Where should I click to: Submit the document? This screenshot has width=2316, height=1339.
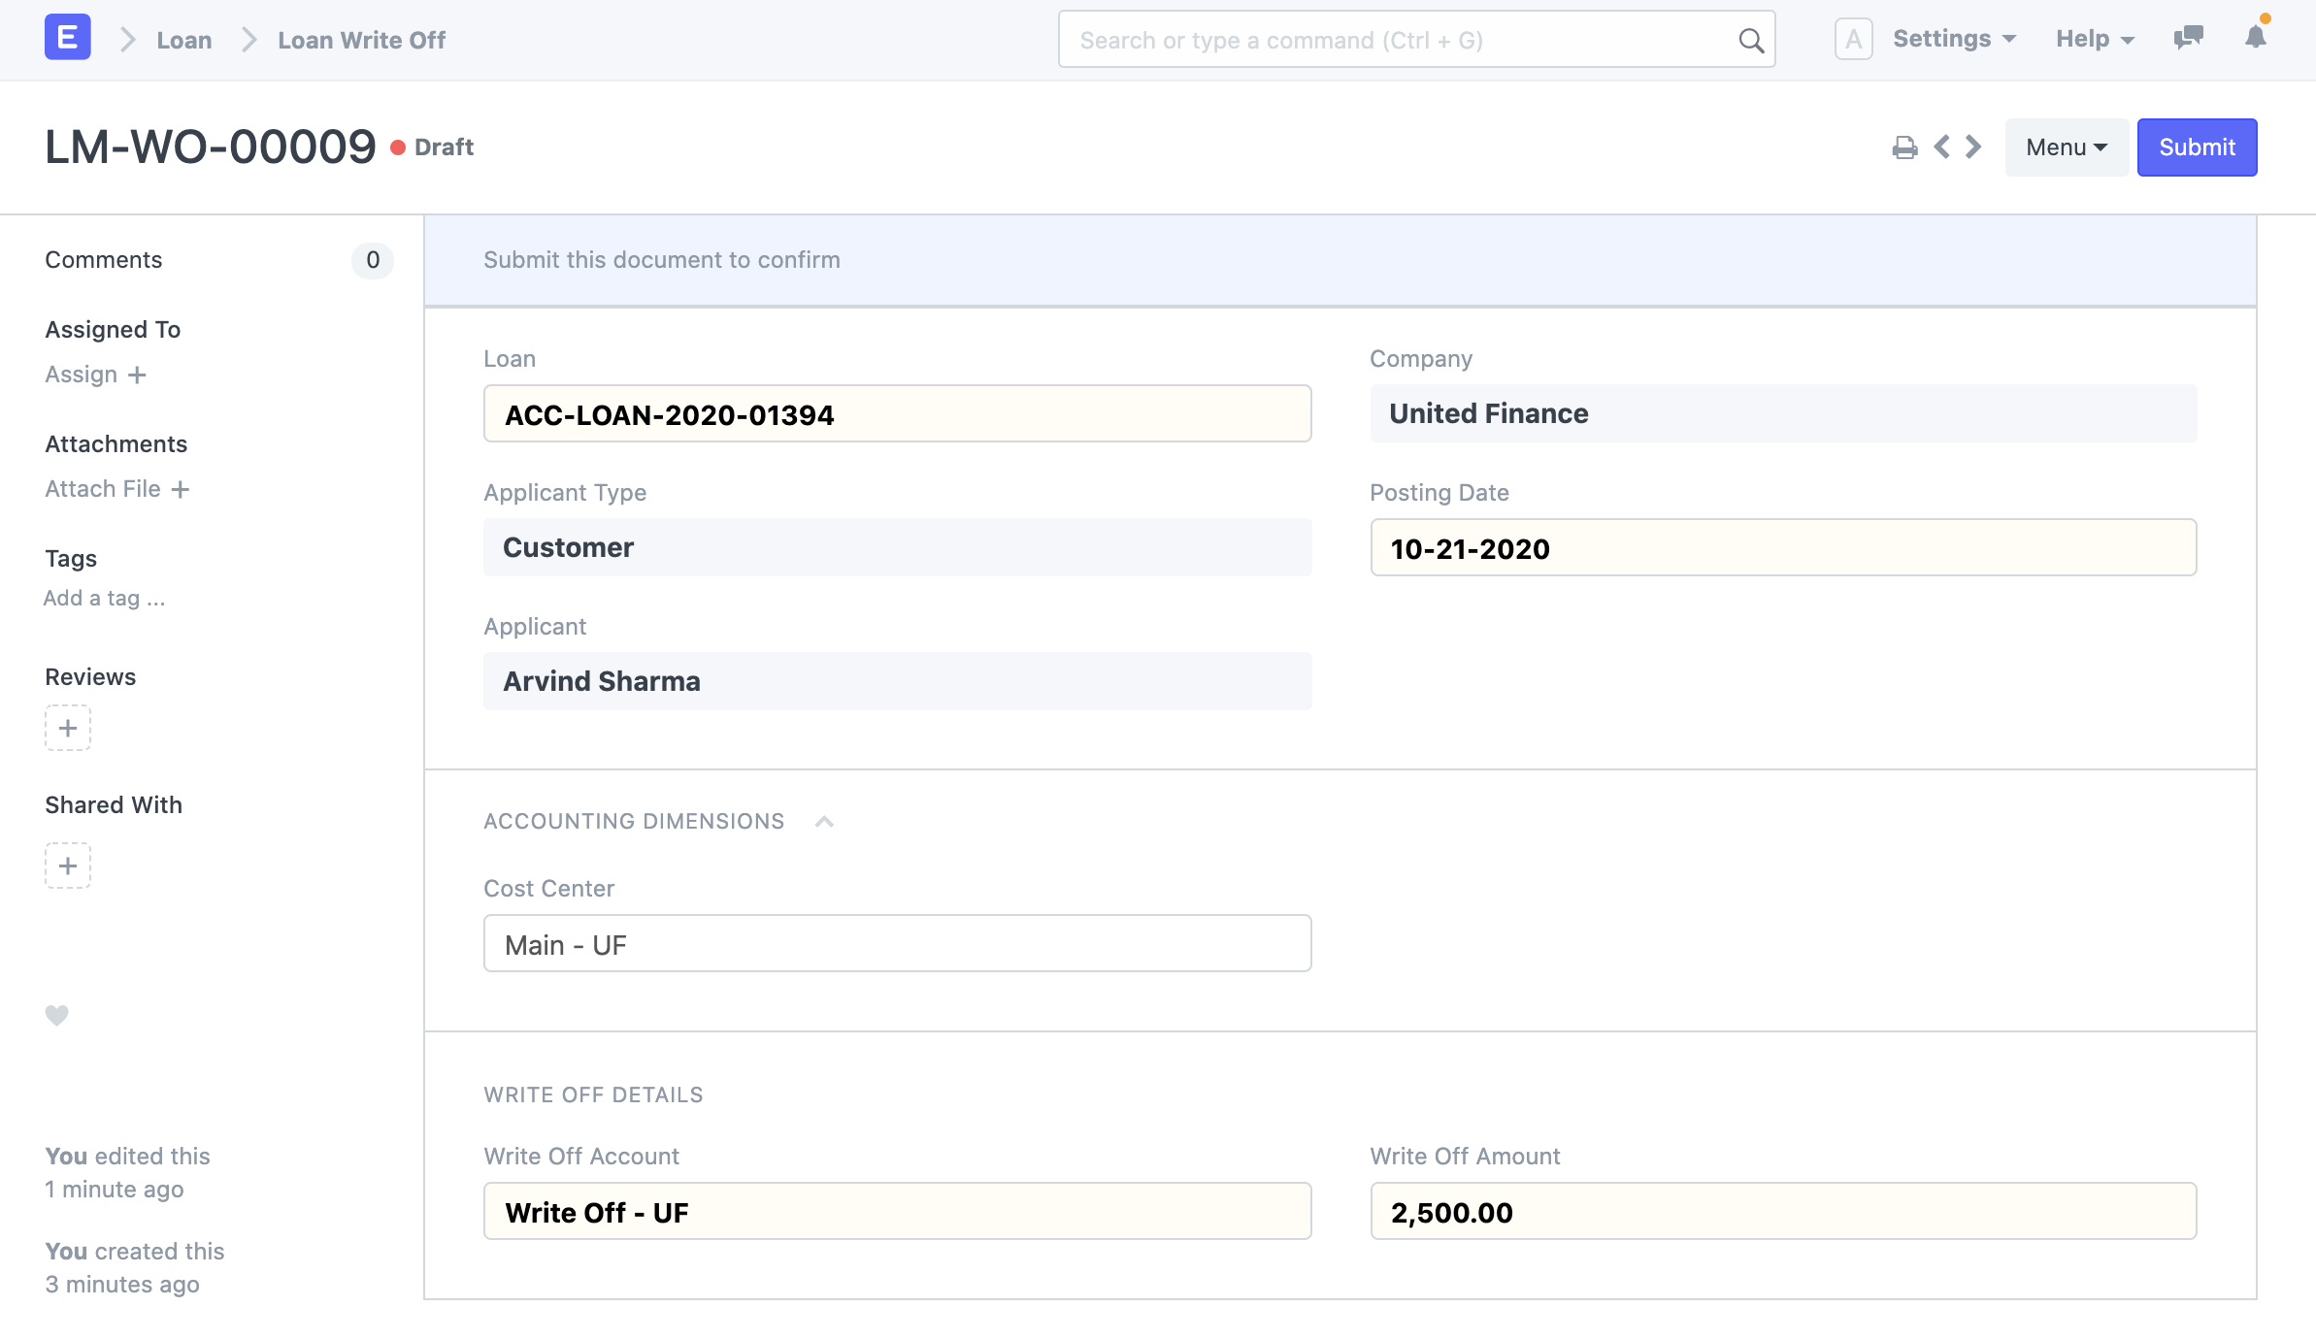pyautogui.click(x=2197, y=147)
